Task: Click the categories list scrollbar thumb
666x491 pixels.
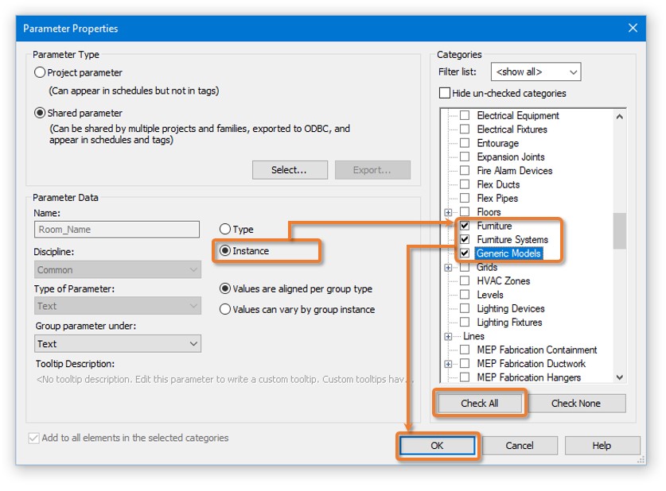Action: [620, 230]
